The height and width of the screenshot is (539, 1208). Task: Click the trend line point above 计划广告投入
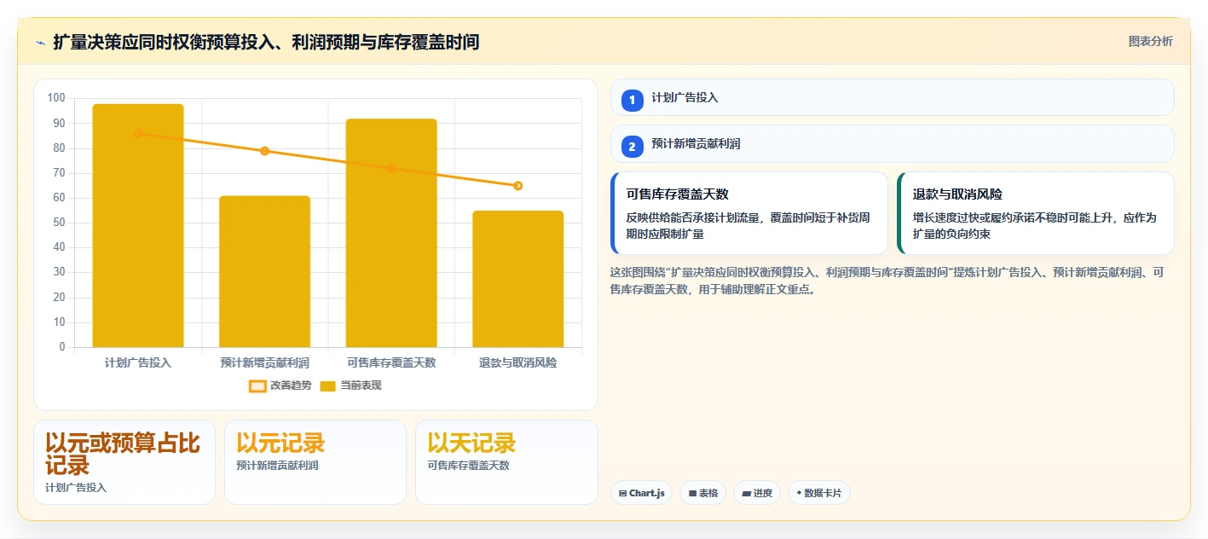point(138,133)
